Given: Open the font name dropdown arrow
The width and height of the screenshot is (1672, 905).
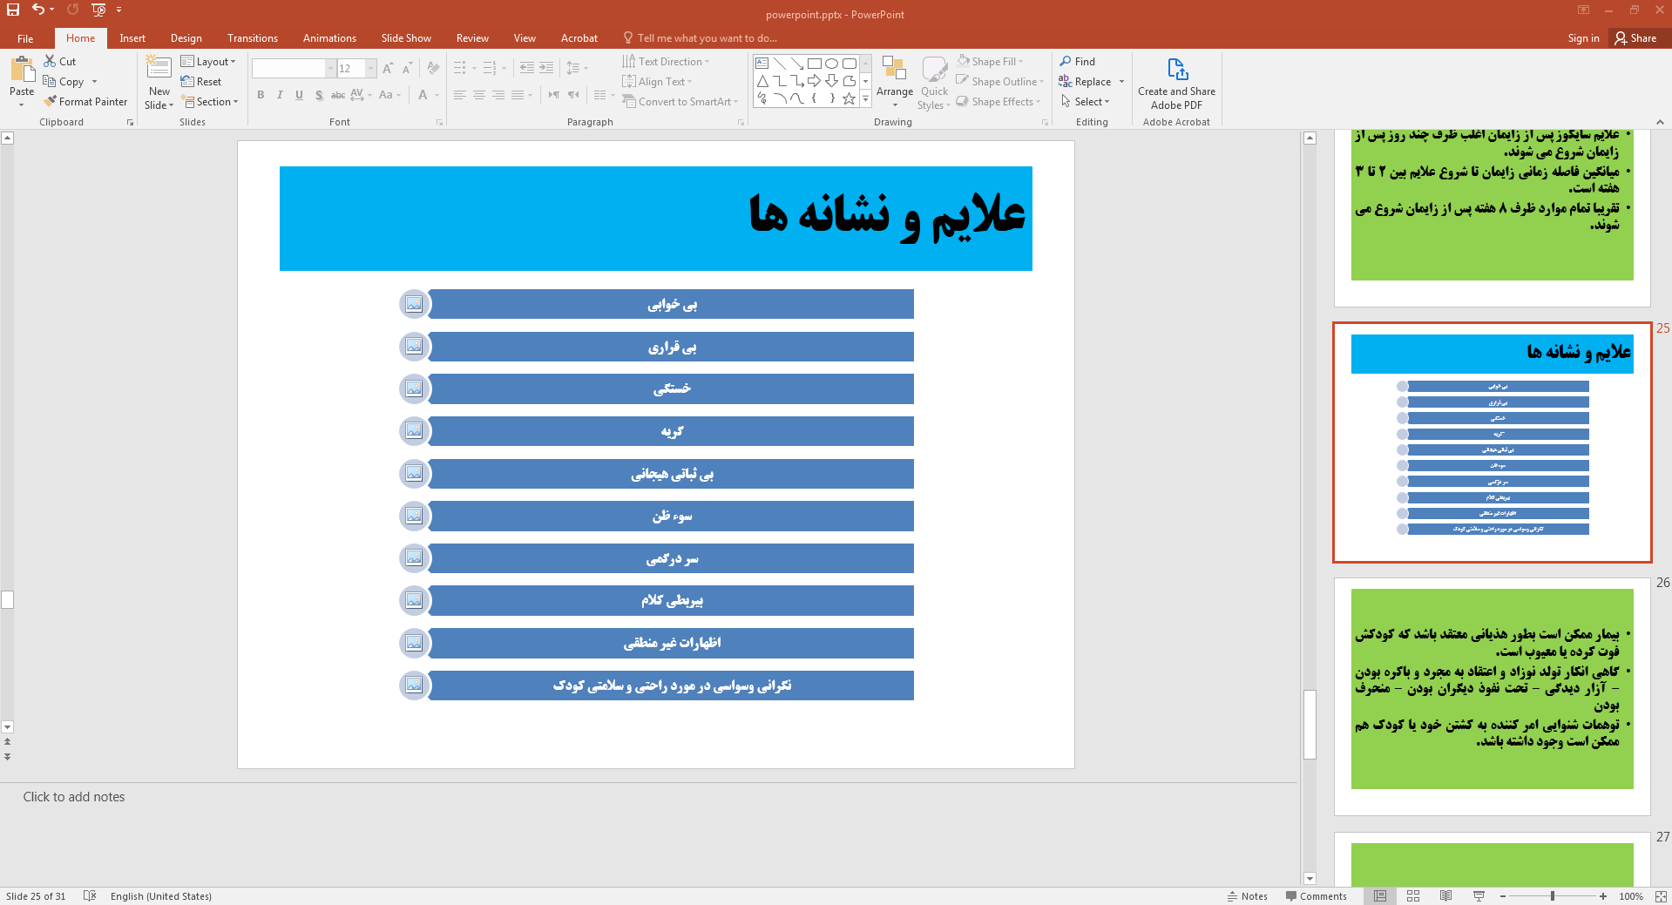Looking at the screenshot, I should point(331,68).
